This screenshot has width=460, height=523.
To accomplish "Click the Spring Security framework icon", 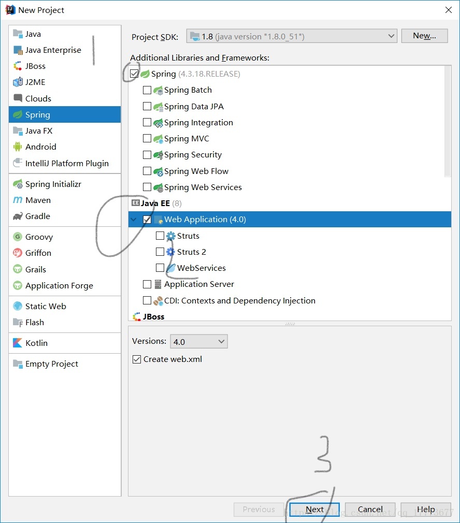I will [x=158, y=155].
